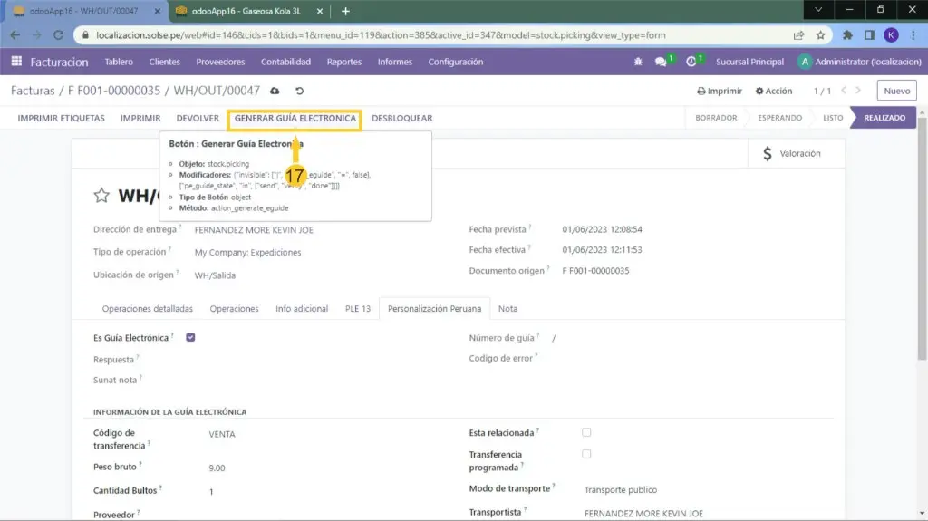Switch to the Operaciones detalladas tab
This screenshot has height=521, width=928.
coord(147,309)
